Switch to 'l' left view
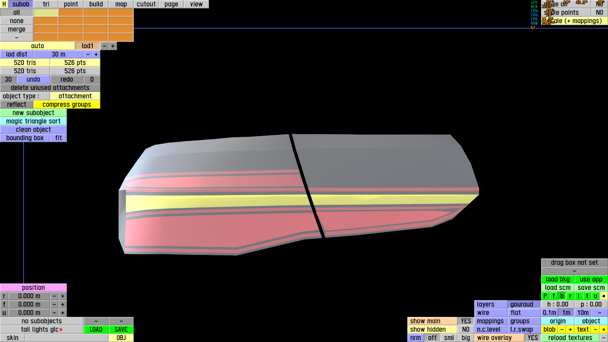Screen dimensions: 608x342 [579, 296]
